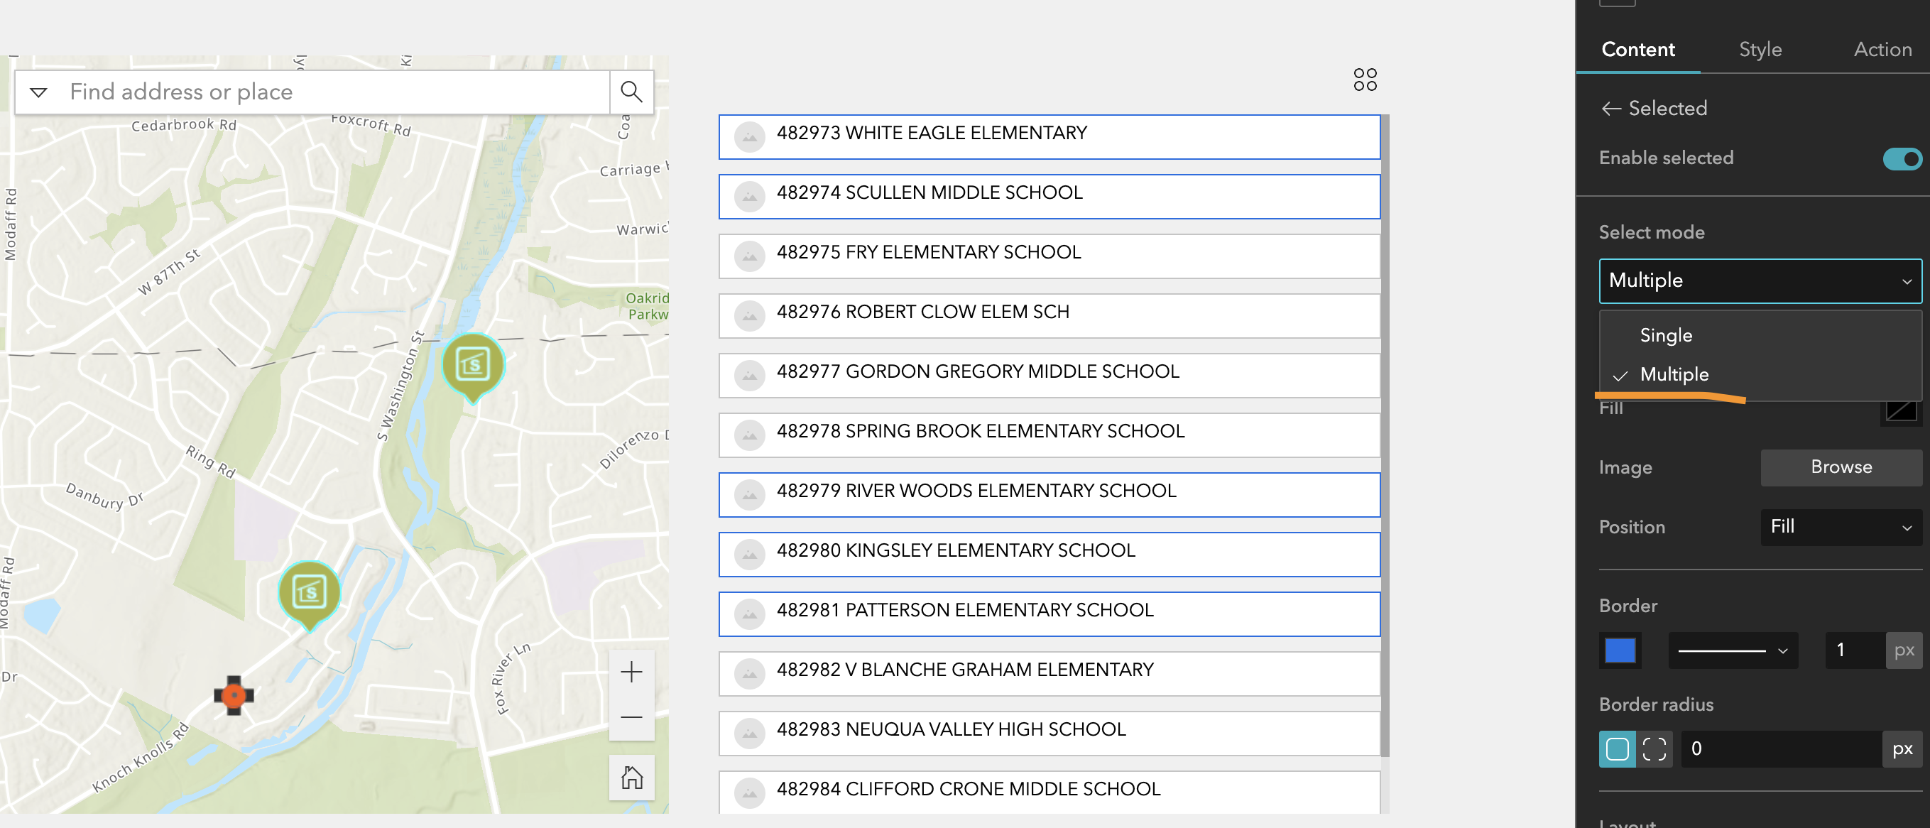Disable the Enable selected toggle
1930x828 pixels.
coord(1902,158)
